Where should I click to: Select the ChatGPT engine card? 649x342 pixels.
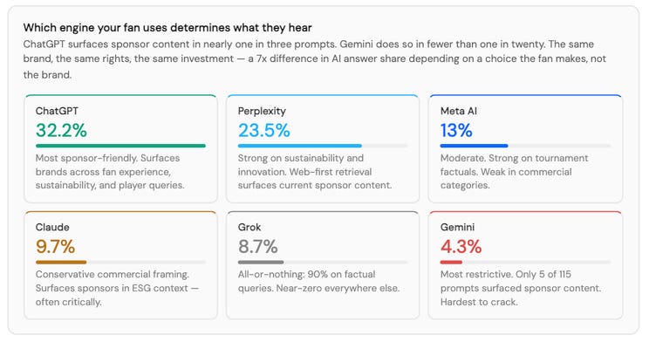tap(120, 148)
